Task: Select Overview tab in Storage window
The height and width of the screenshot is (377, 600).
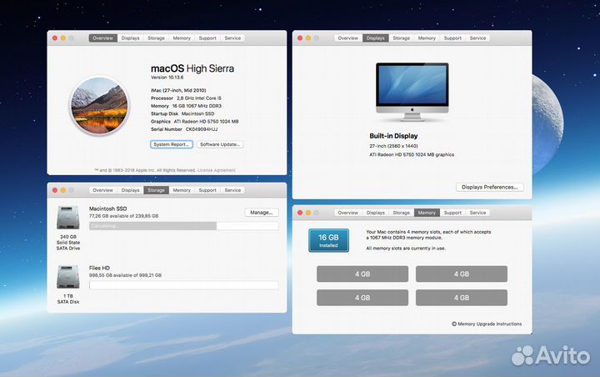Action: pos(103,190)
